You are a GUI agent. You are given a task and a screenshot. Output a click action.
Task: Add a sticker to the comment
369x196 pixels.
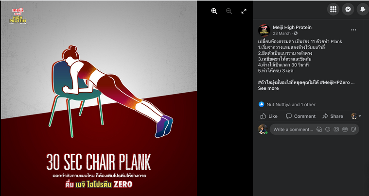pos(353,130)
